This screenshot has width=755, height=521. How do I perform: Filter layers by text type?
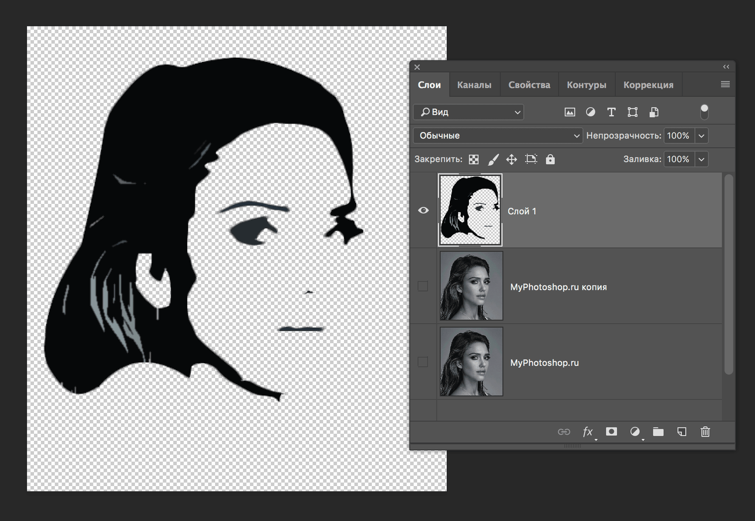[x=611, y=112]
